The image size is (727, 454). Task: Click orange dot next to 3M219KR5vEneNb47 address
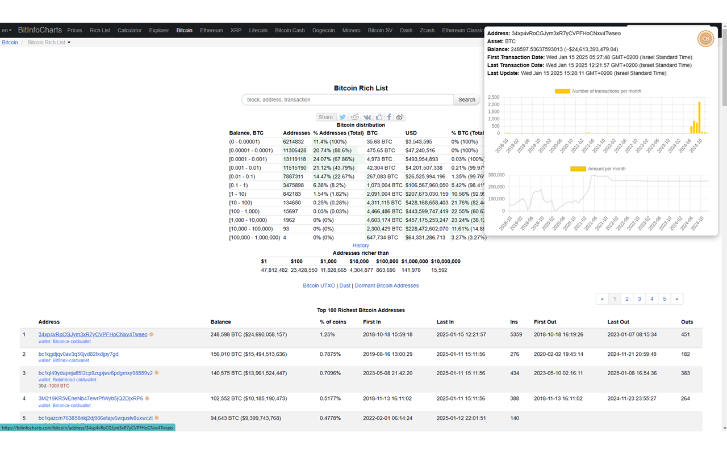(x=147, y=399)
